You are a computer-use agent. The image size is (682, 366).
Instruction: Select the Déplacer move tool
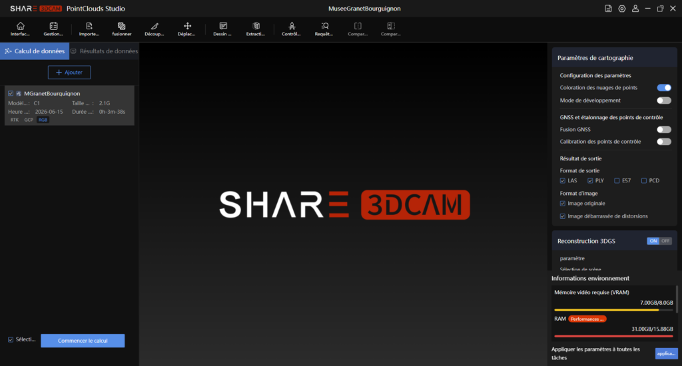pos(187,29)
